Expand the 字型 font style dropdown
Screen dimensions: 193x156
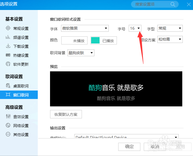[170, 28]
